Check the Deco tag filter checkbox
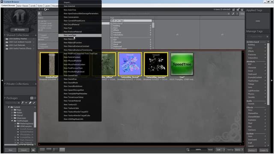Screen dimensions: 274x154 112,28
